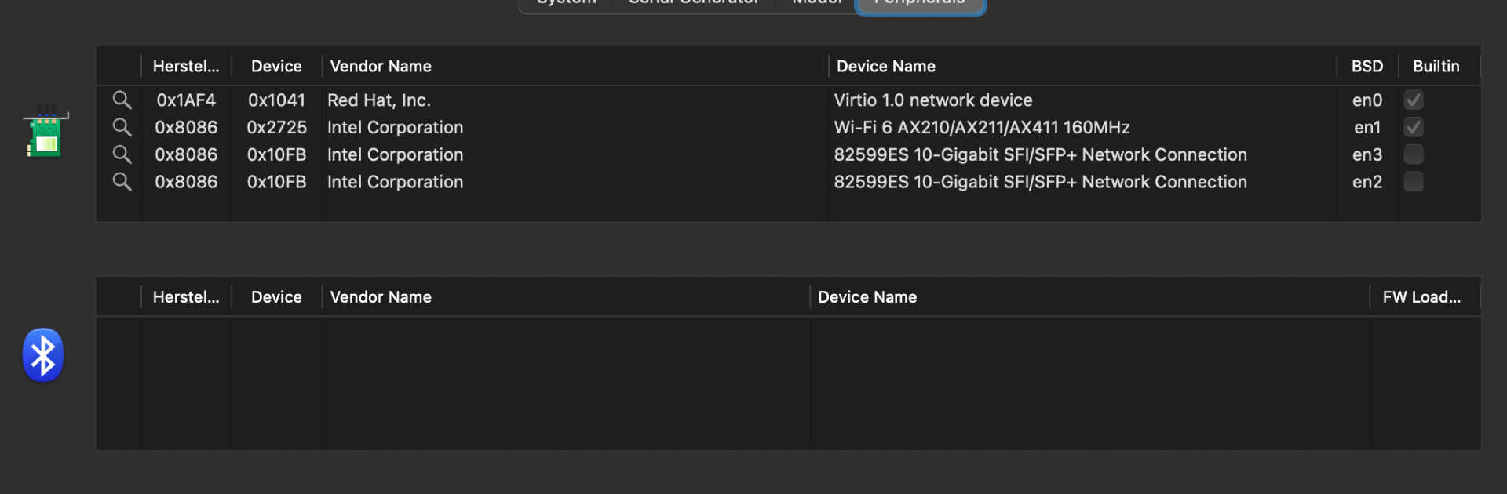The height and width of the screenshot is (494, 1507).
Task: Click the magnifier beside the Wi-Fi 6 AX210 row
Action: point(122,127)
